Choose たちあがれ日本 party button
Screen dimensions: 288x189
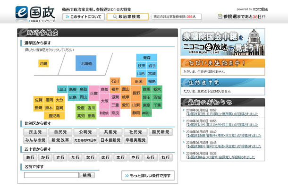tap(85, 140)
